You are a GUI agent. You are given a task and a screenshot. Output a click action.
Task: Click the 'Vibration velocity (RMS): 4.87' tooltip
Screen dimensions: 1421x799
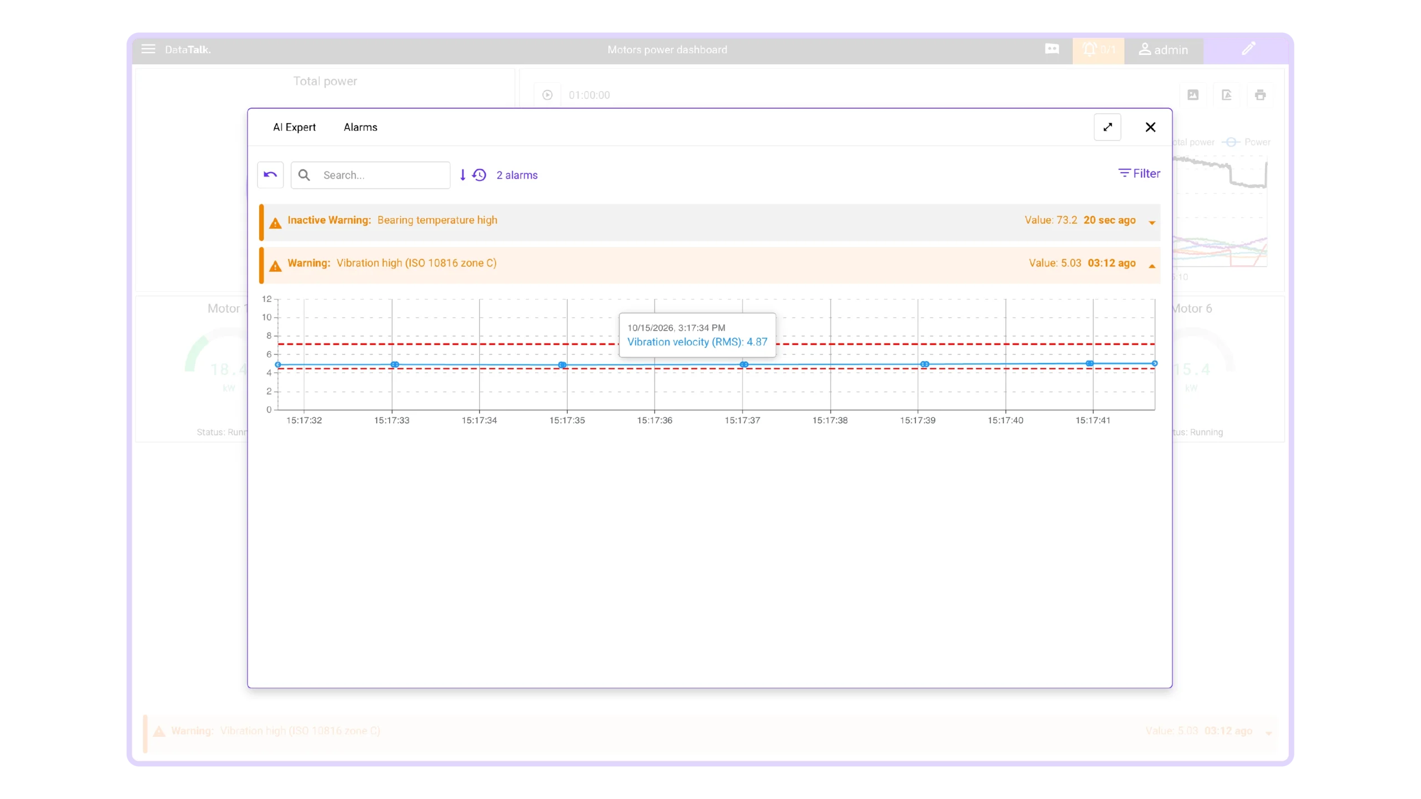(x=697, y=342)
